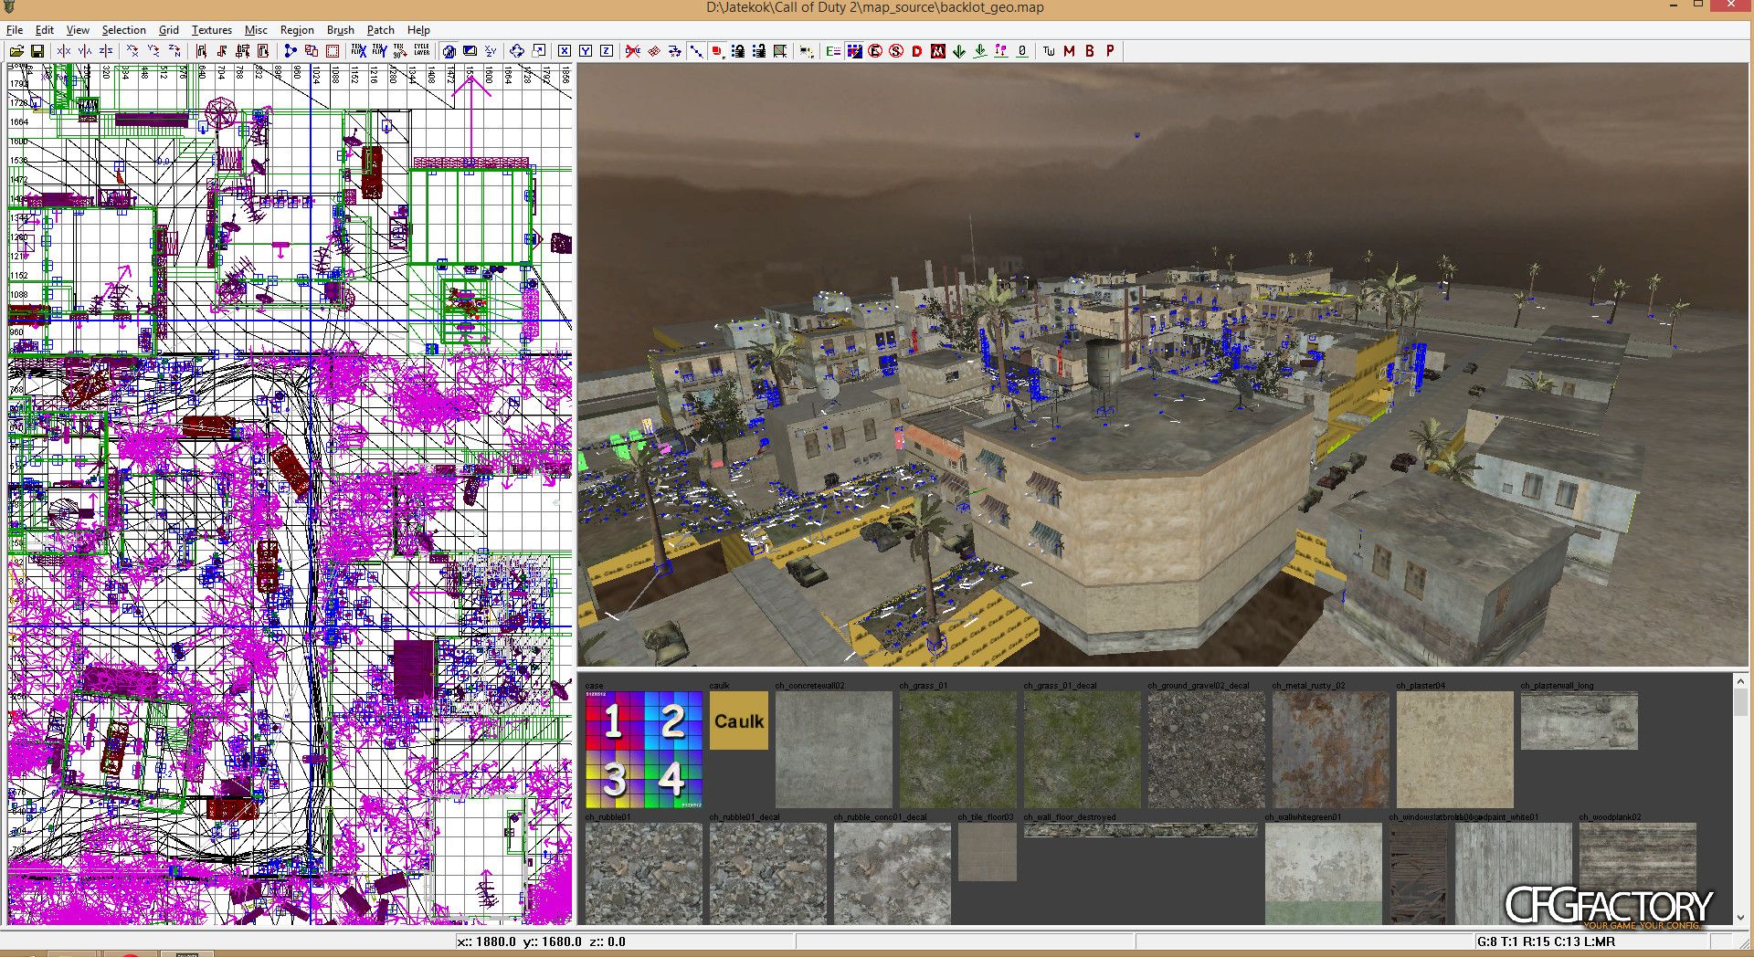Viewport: 1754px width, 957px height.
Task: Toggle the red D filter
Action: coord(917,51)
